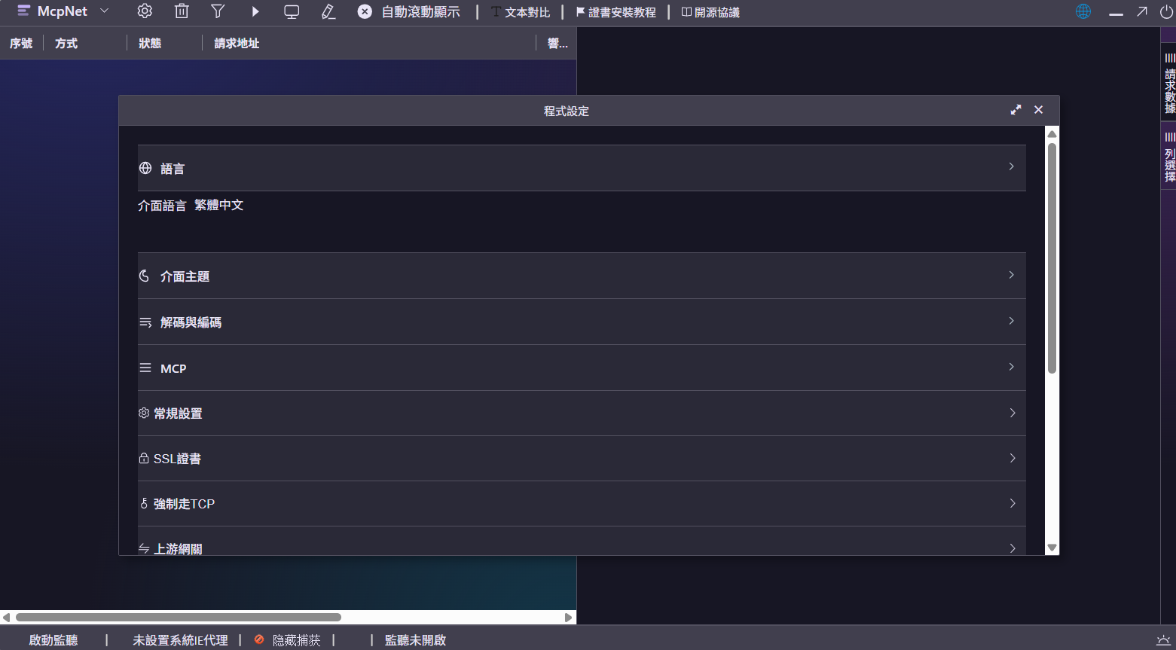
Task: Open settings with the gear icon
Action: tap(145, 11)
